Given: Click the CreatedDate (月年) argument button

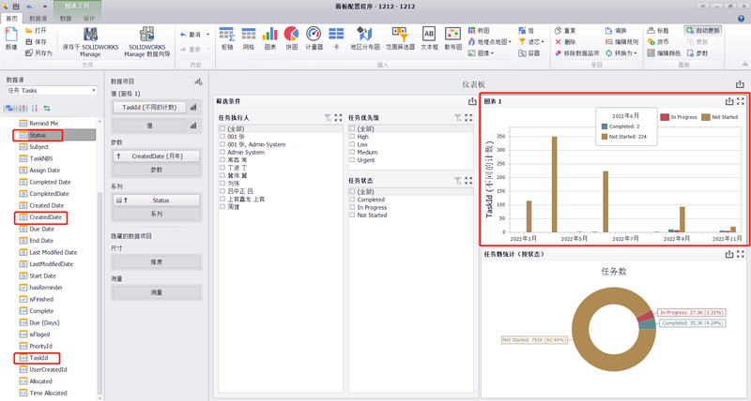Looking at the screenshot, I should (157, 156).
